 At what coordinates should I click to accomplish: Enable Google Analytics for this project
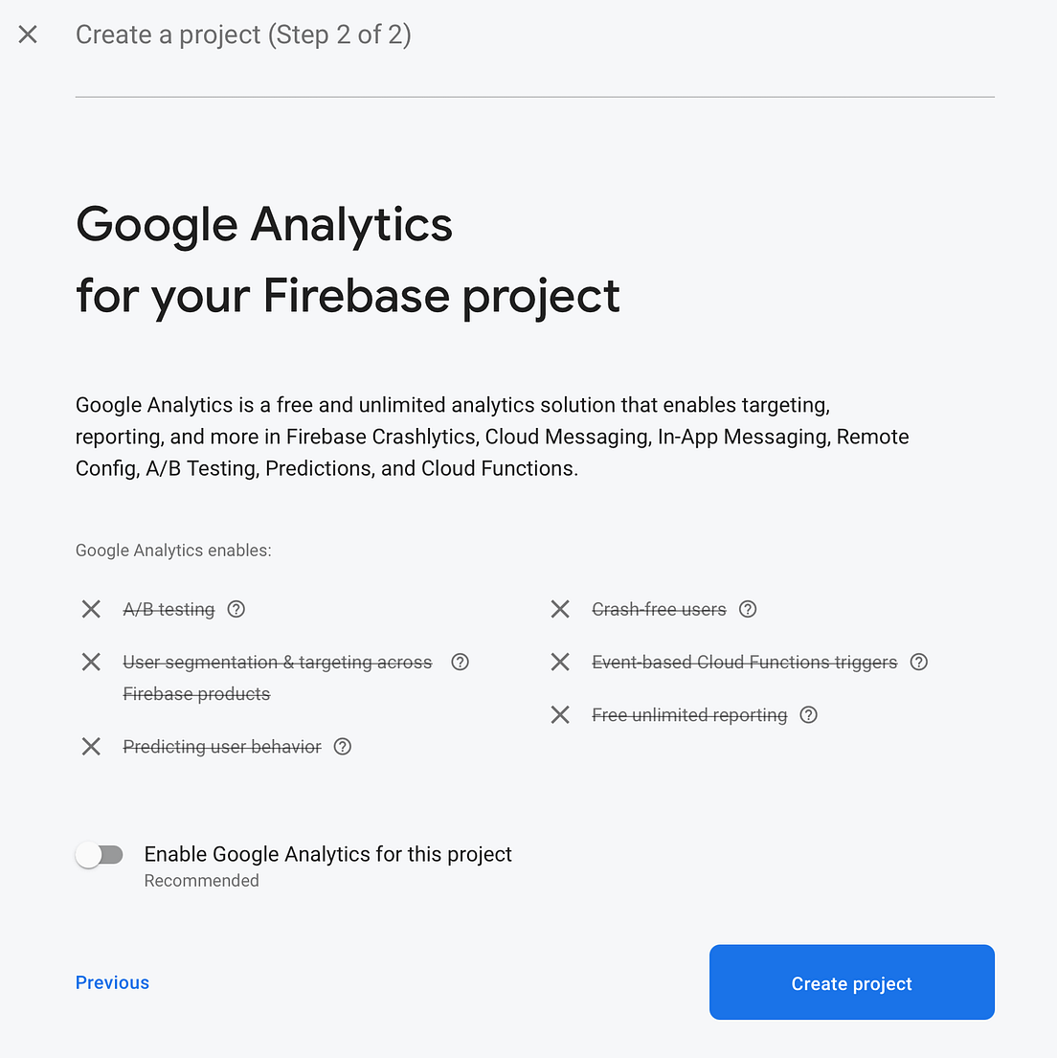point(100,854)
